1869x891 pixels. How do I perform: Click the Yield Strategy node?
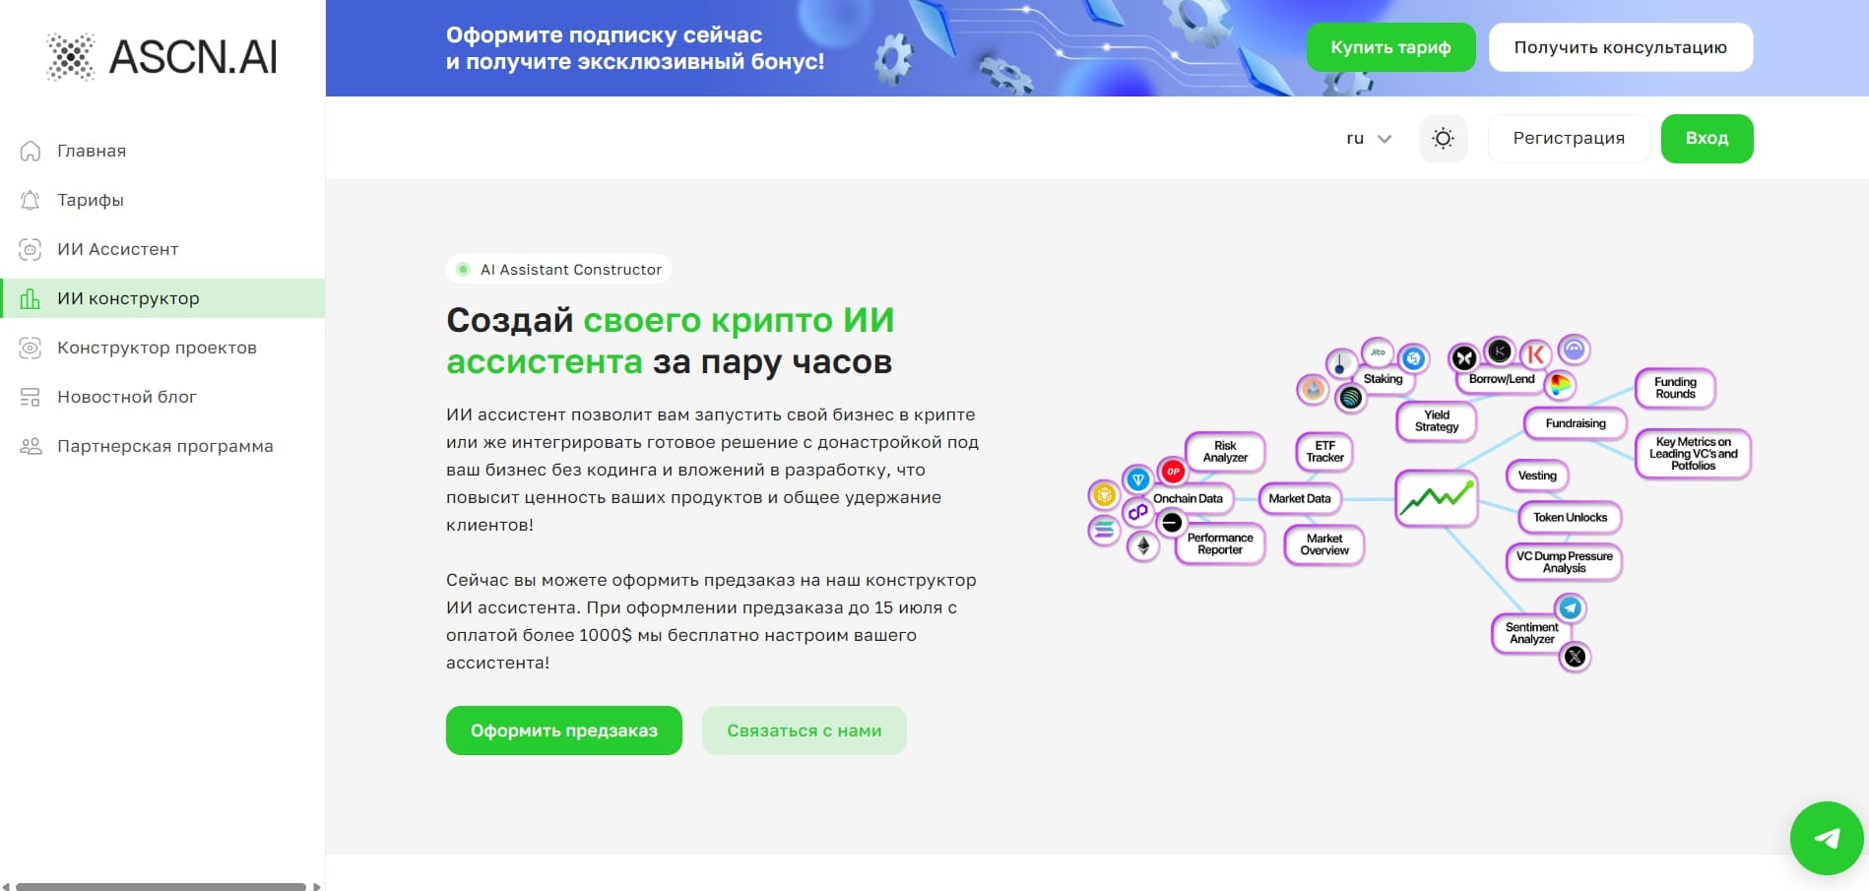click(x=1437, y=421)
